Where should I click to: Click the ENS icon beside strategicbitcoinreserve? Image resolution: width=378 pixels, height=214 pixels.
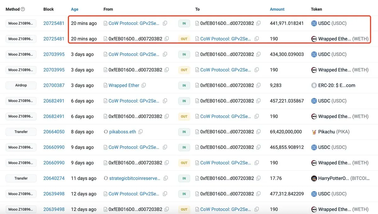coord(106,178)
